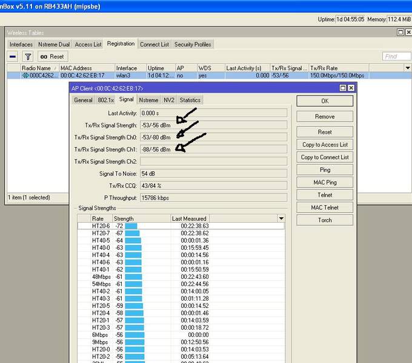The width and height of the screenshot is (412, 363).
Task: Switch to the Interfaces tab
Action: pos(21,45)
